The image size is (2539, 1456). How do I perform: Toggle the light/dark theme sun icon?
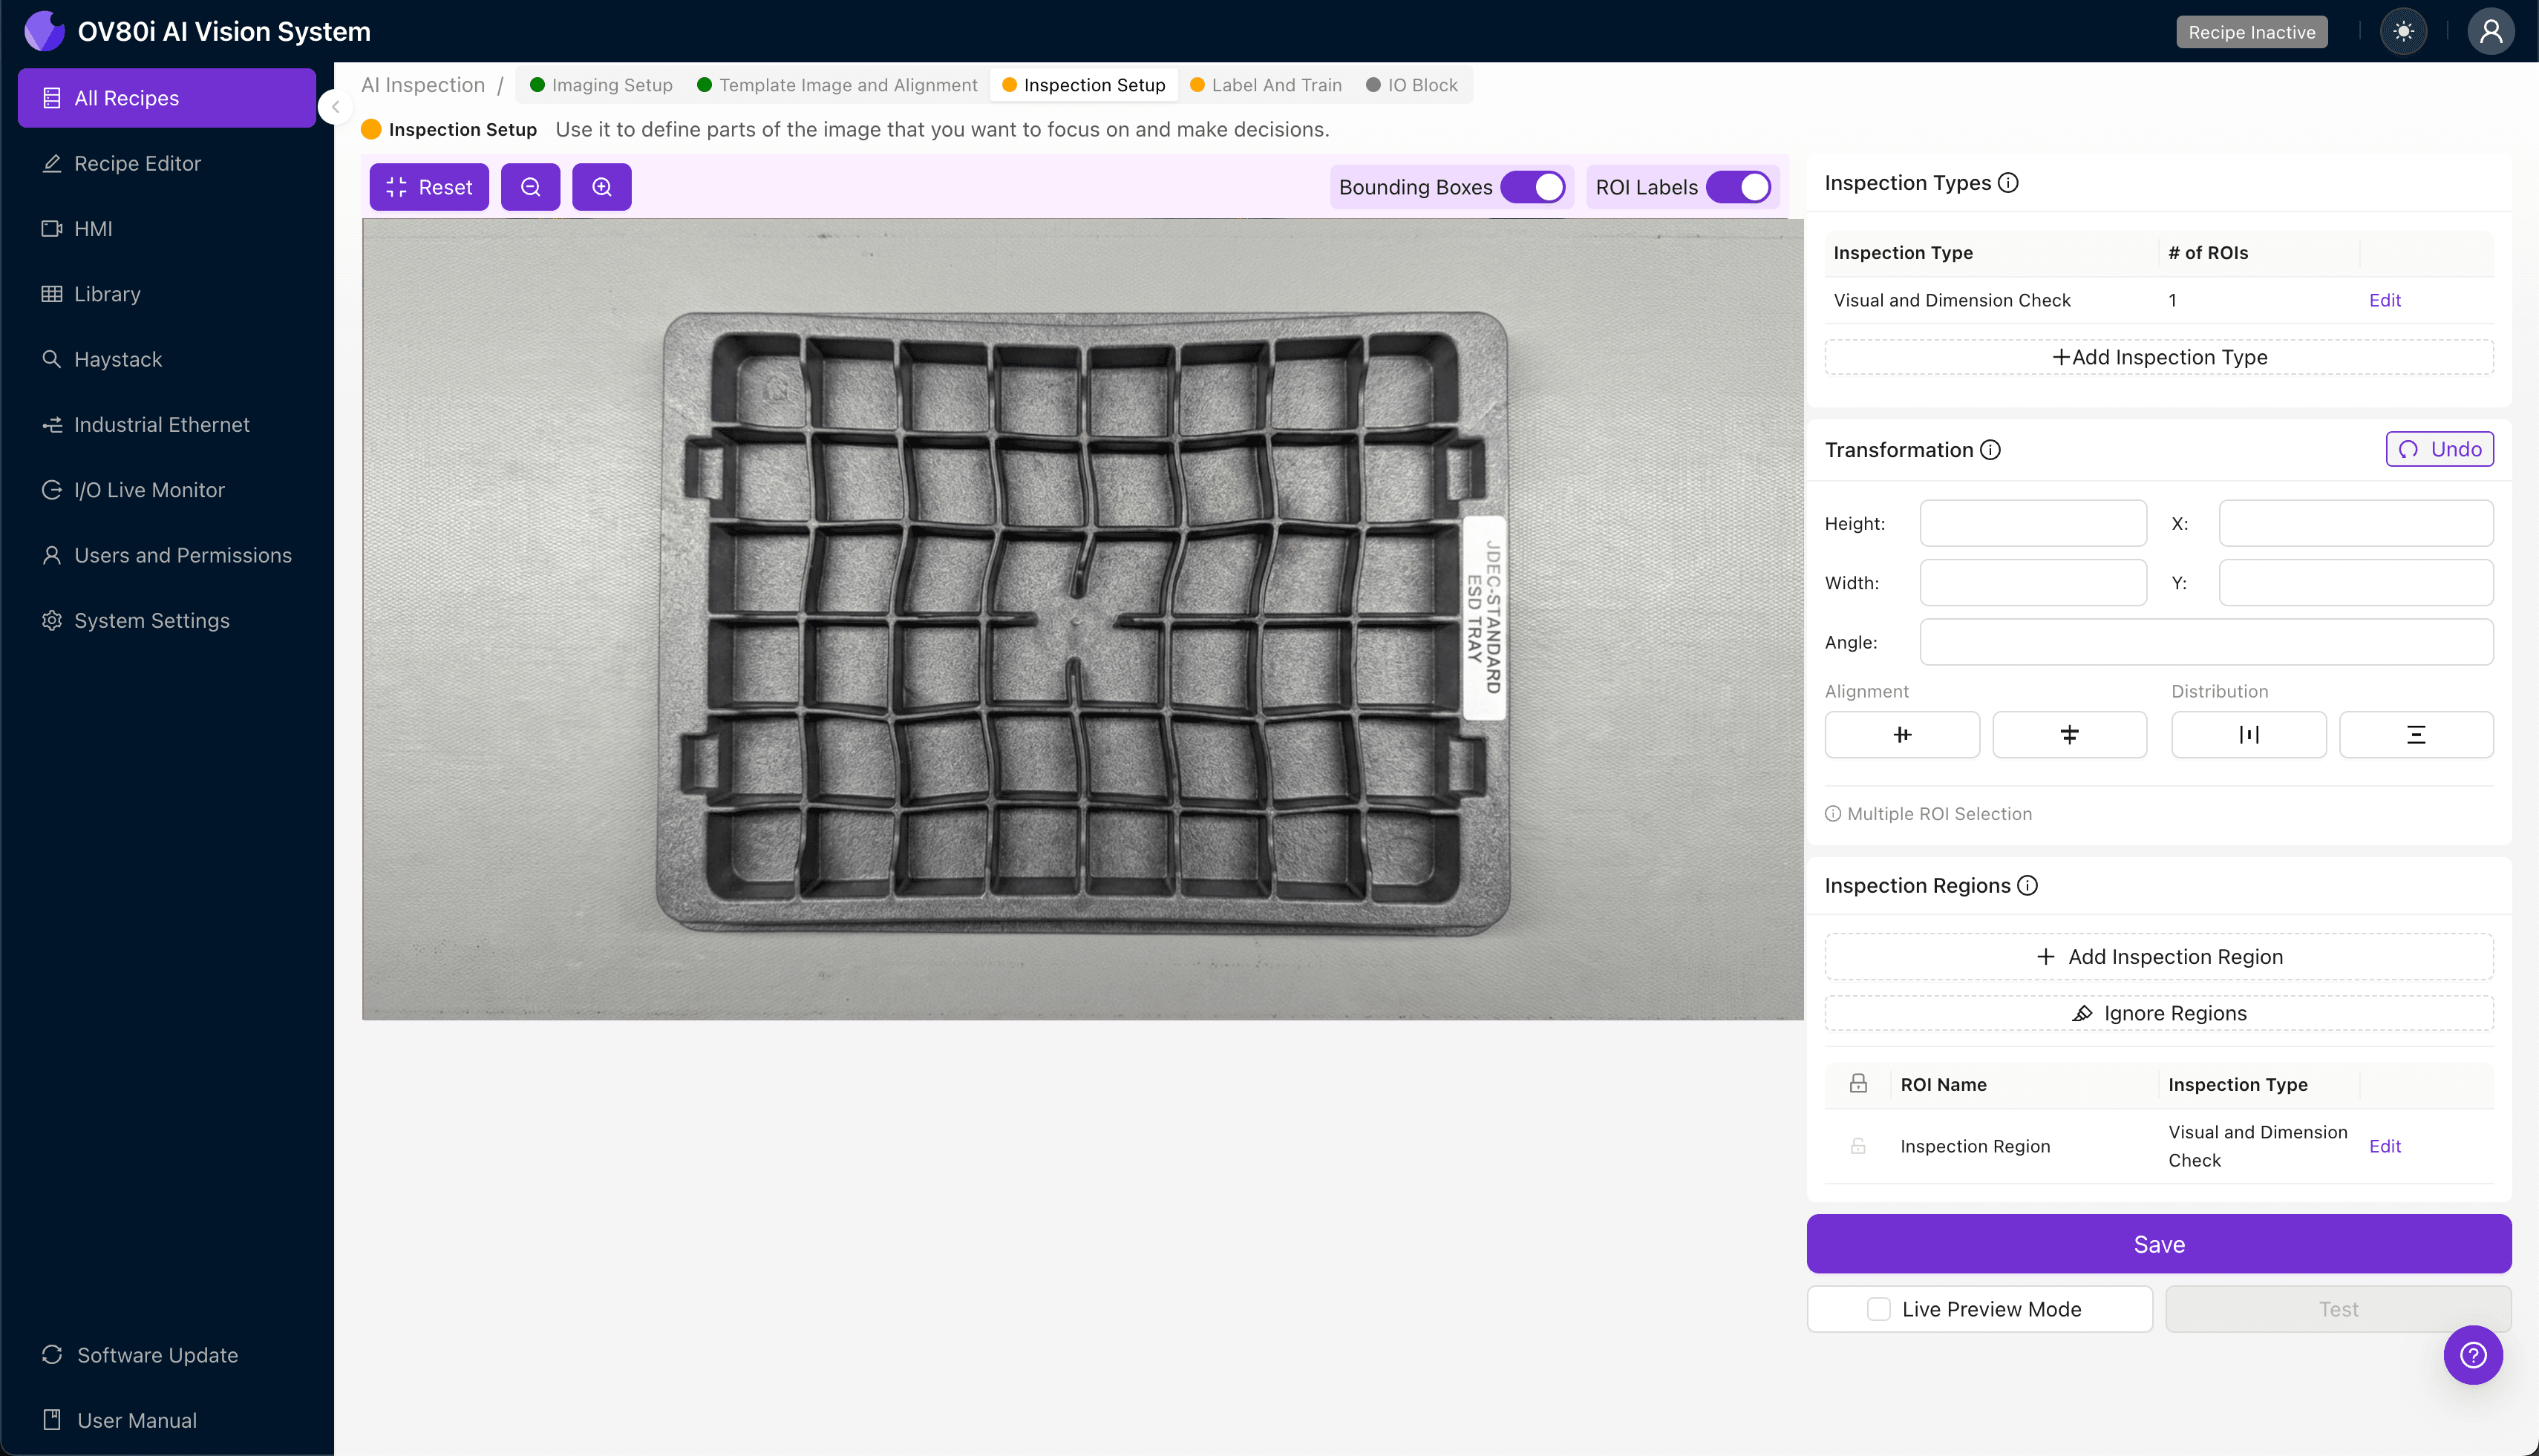[2403, 32]
